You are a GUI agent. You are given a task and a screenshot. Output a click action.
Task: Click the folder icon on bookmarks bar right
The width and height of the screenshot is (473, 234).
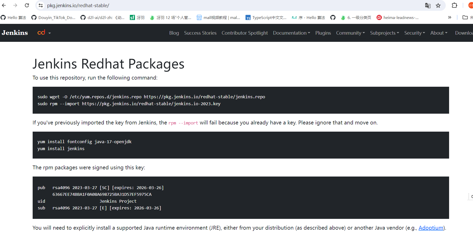[465, 17]
